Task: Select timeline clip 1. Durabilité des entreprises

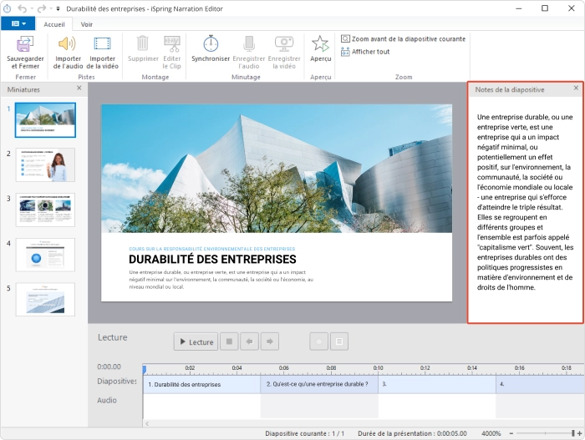Action: pos(201,384)
